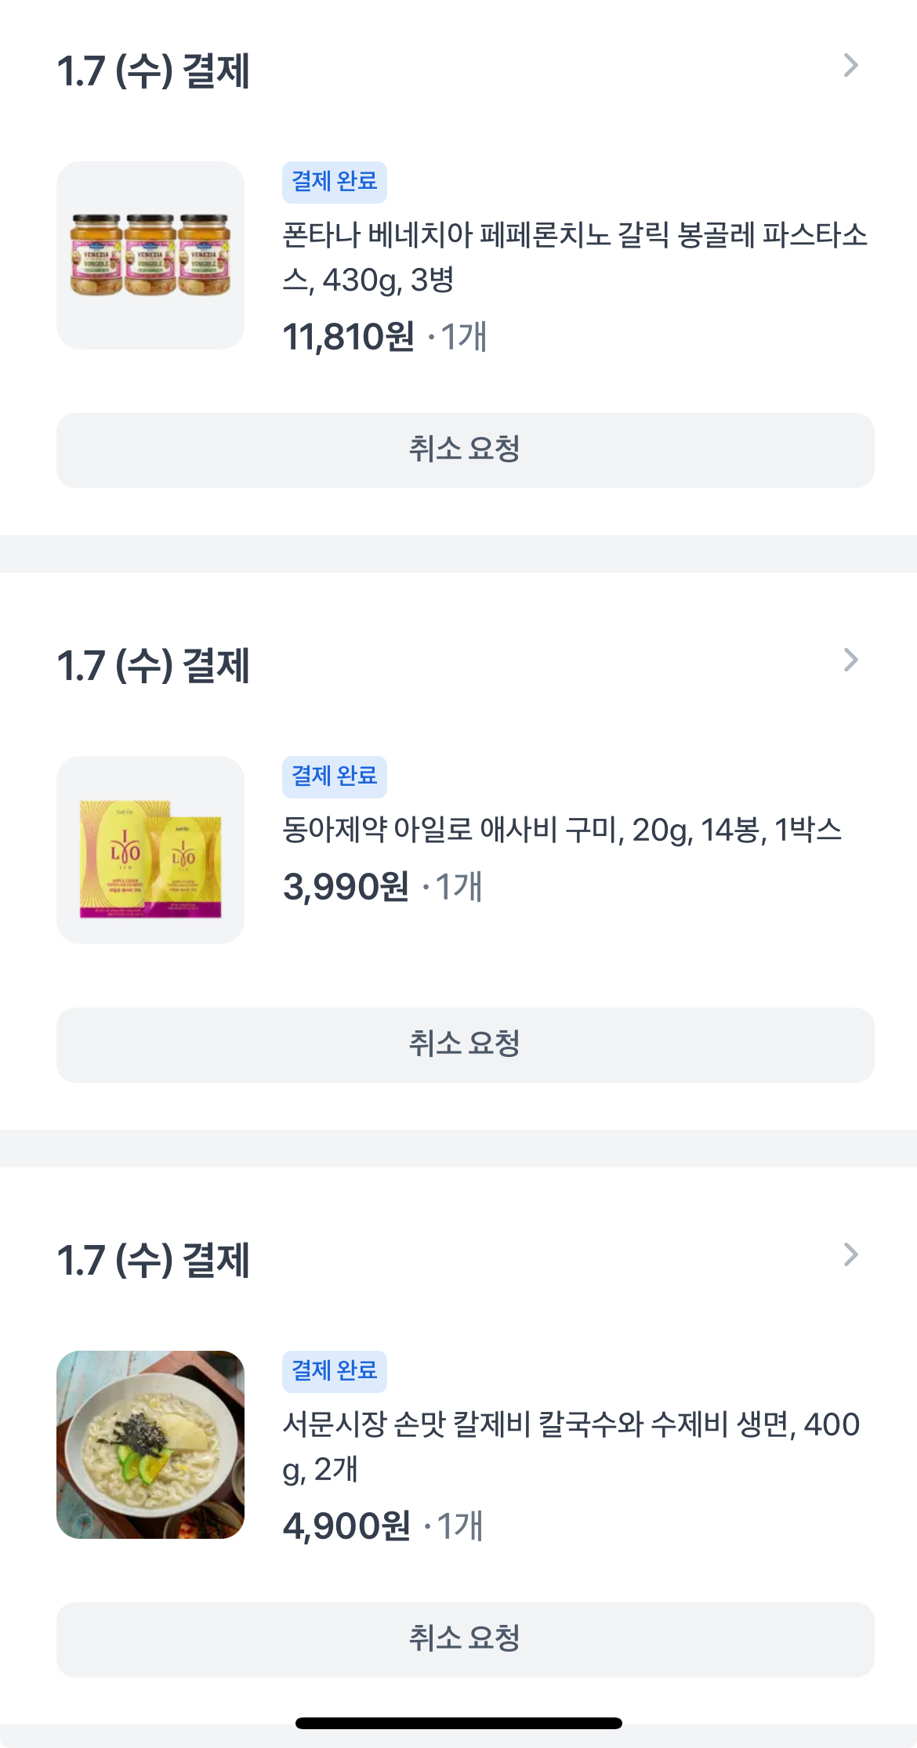The width and height of the screenshot is (917, 1748).
Task: Open the 폰타나 베네치아 파스타소스 product title
Action: click(574, 257)
